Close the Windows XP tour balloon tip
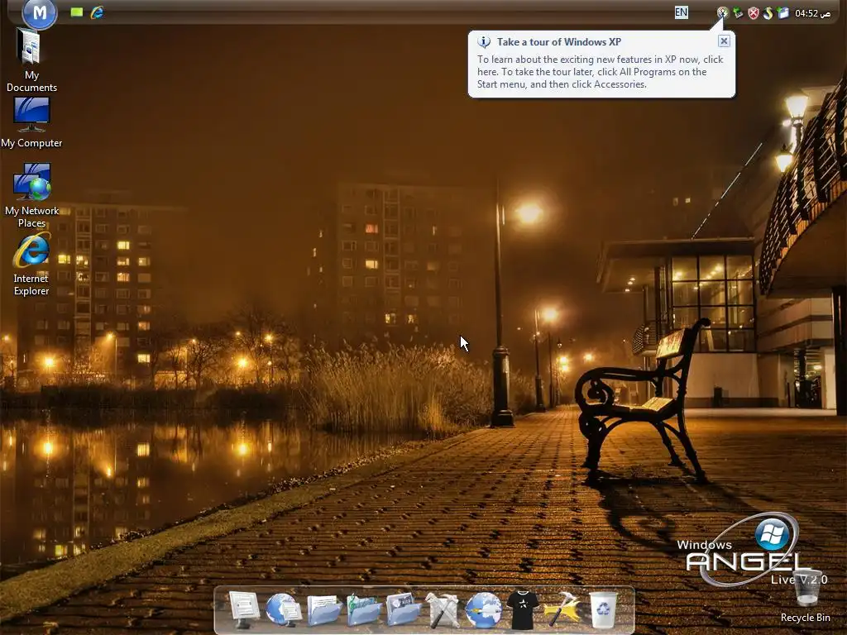Viewport: 847px width, 635px height. [724, 41]
